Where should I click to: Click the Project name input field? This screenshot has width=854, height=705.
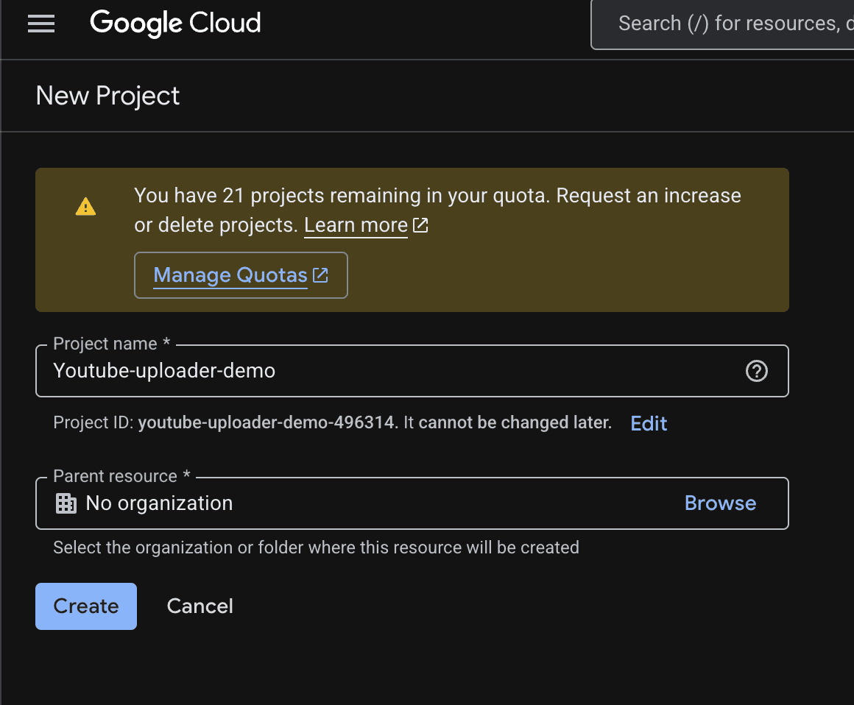(x=412, y=371)
